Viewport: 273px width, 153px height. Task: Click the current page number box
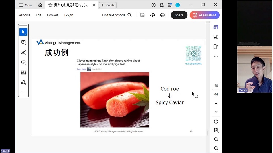pyautogui.click(x=216, y=86)
